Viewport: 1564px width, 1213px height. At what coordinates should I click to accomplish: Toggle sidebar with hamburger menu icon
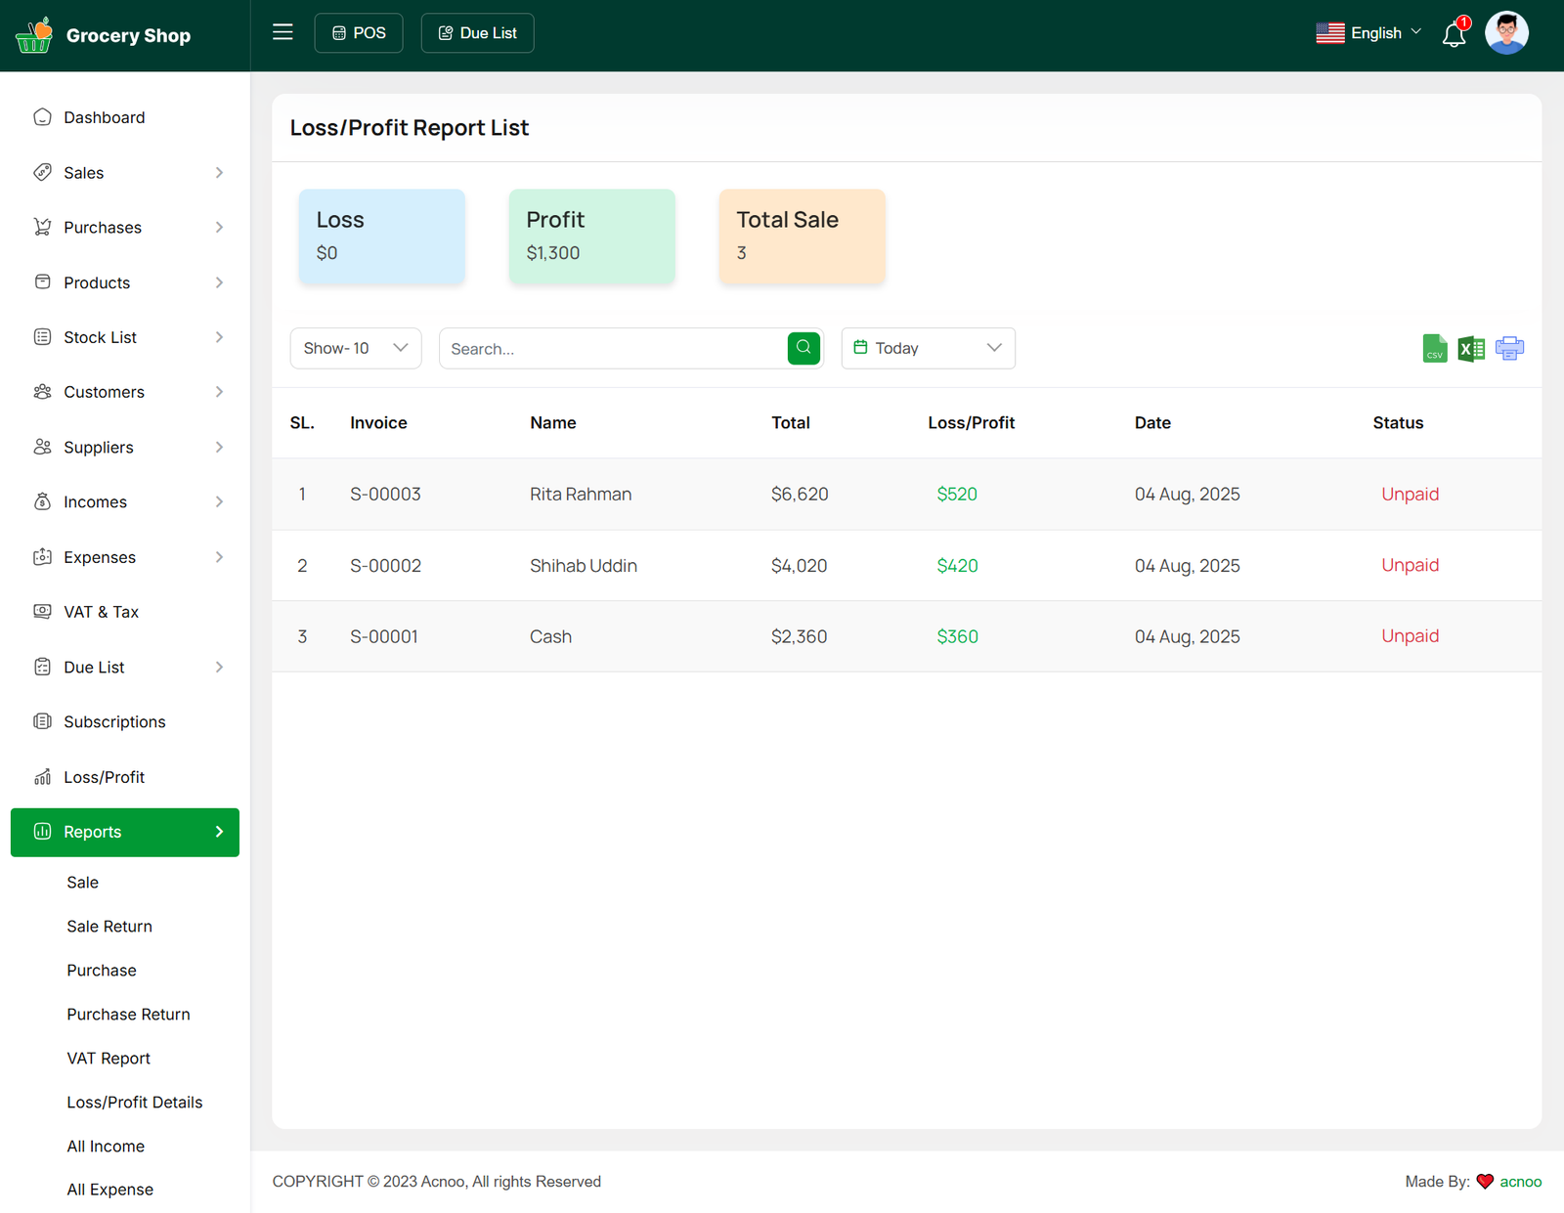[x=282, y=32]
